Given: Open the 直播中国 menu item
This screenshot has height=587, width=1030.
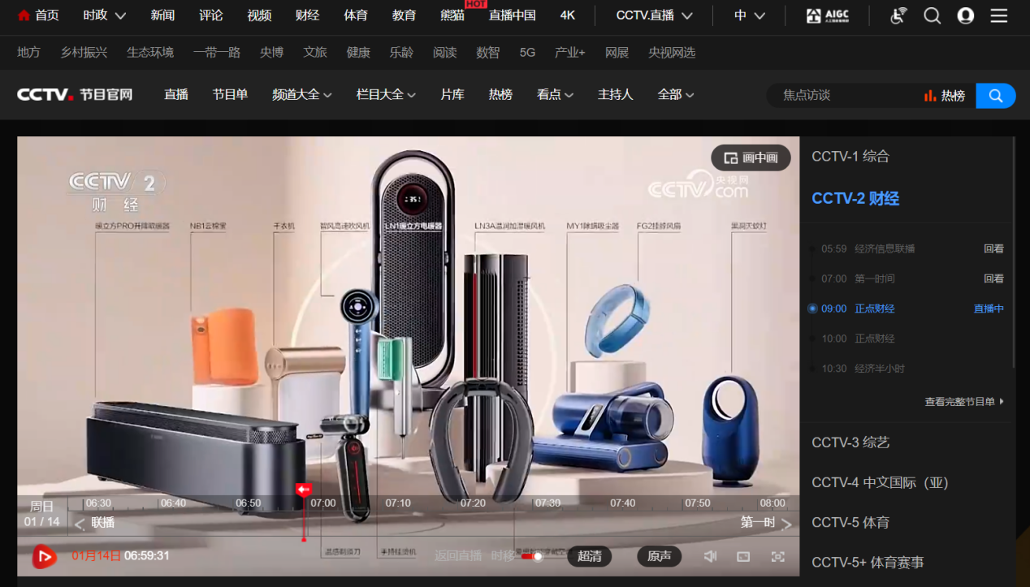Looking at the screenshot, I should 512,15.
